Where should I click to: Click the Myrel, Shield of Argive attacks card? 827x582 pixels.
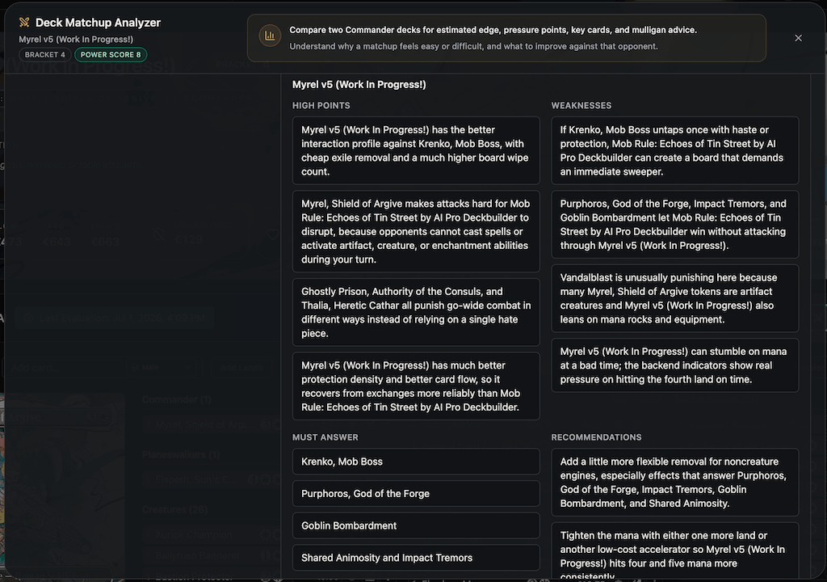click(x=416, y=231)
